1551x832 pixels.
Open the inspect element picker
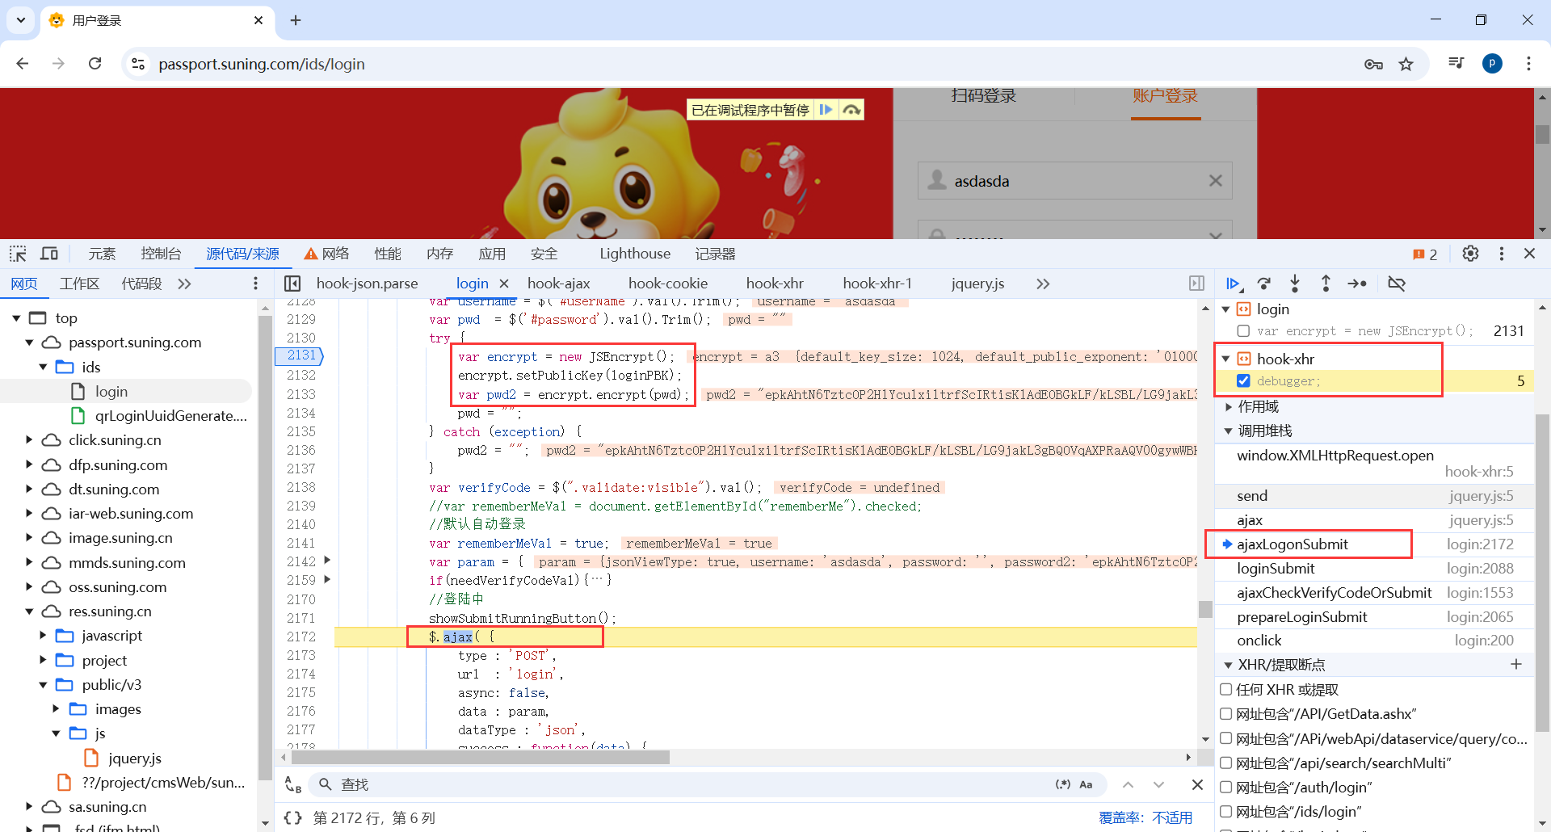coord(18,254)
